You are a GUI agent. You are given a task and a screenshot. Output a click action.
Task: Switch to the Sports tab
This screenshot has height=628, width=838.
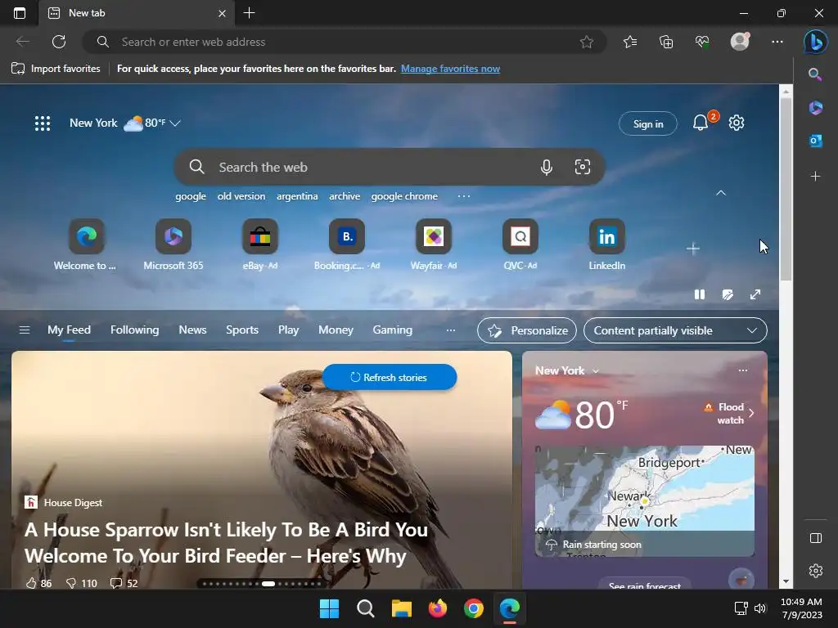coord(242,330)
